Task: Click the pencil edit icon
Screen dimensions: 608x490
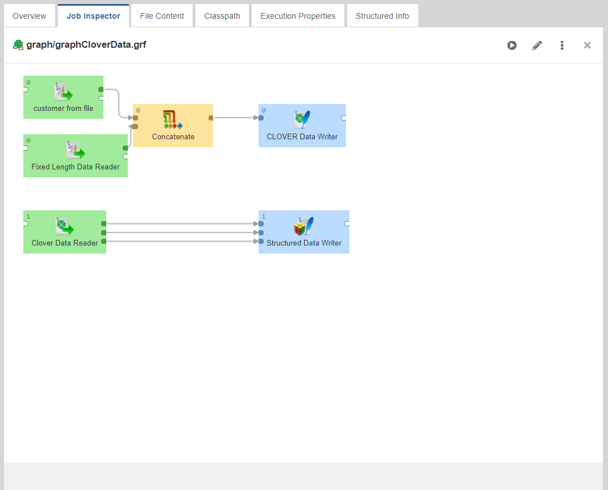Action: tap(537, 45)
